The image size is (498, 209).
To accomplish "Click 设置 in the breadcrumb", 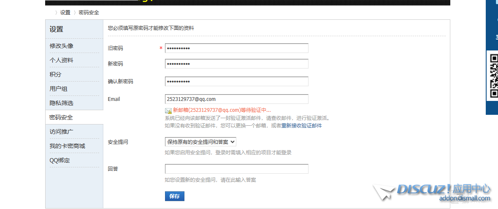I will tap(65, 13).
